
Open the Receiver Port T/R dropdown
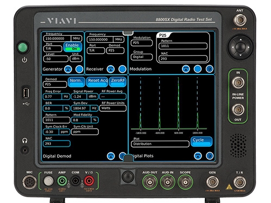point(96,50)
